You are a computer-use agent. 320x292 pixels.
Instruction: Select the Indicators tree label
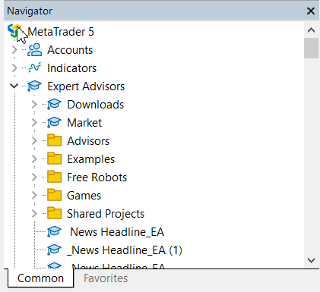[x=72, y=68]
